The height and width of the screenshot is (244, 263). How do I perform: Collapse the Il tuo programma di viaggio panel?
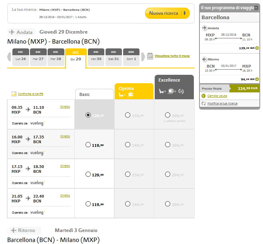click(x=256, y=8)
